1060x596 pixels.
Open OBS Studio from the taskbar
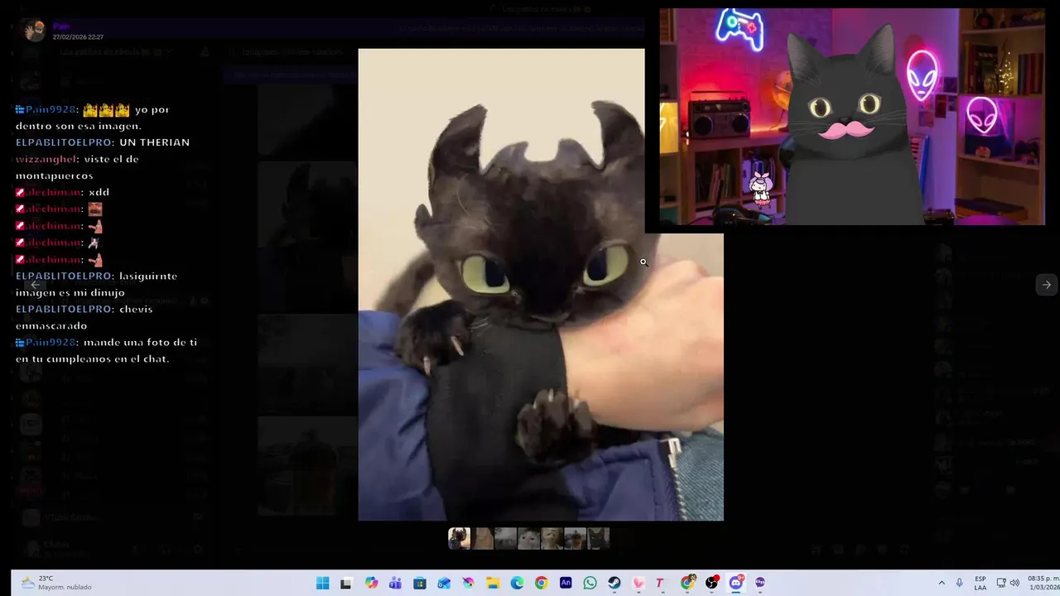(x=711, y=584)
